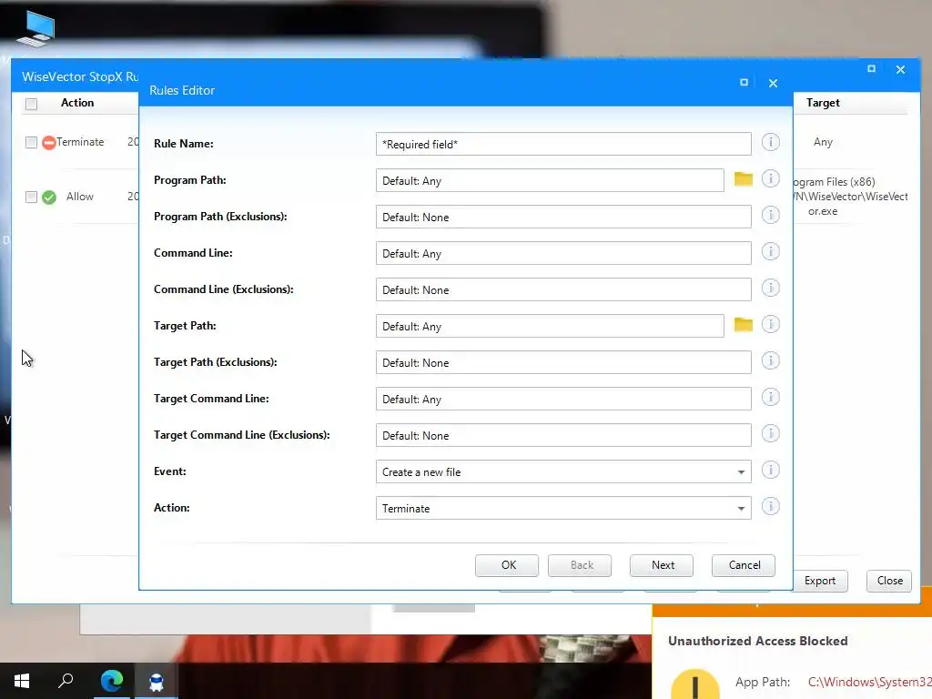Maximize the WiseVector StopX rules window
Viewport: 932px width, 699px height.
871,69
